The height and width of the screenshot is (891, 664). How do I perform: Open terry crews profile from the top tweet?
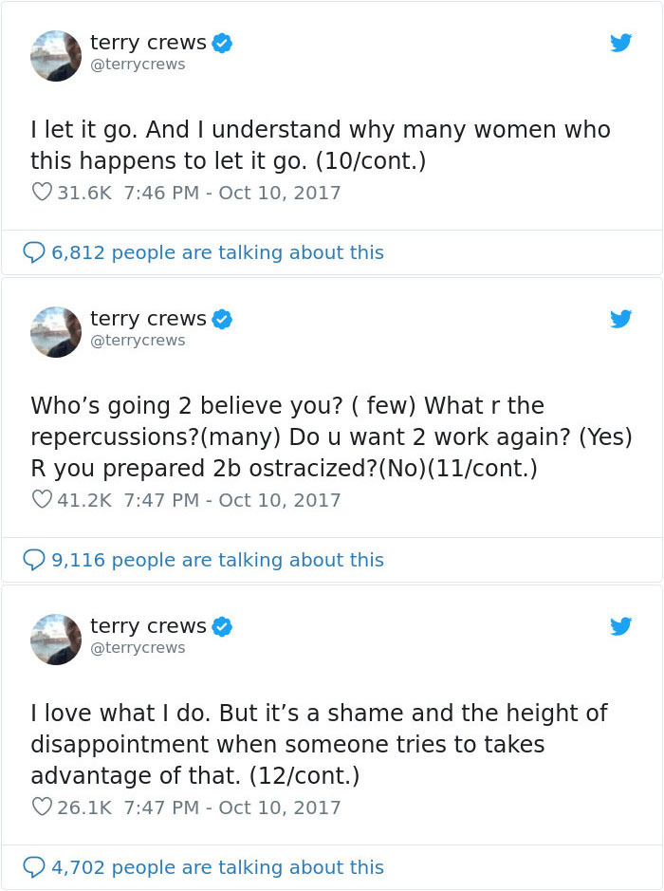click(x=149, y=42)
